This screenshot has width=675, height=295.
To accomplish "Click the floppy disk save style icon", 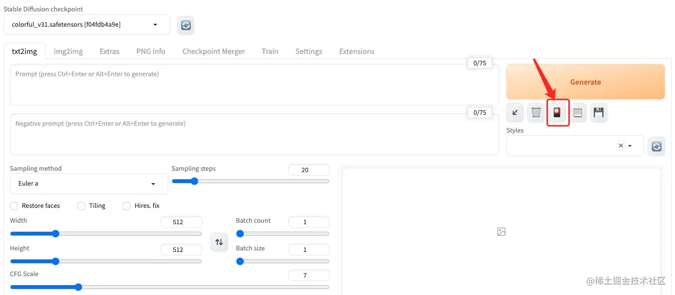I will pos(599,113).
